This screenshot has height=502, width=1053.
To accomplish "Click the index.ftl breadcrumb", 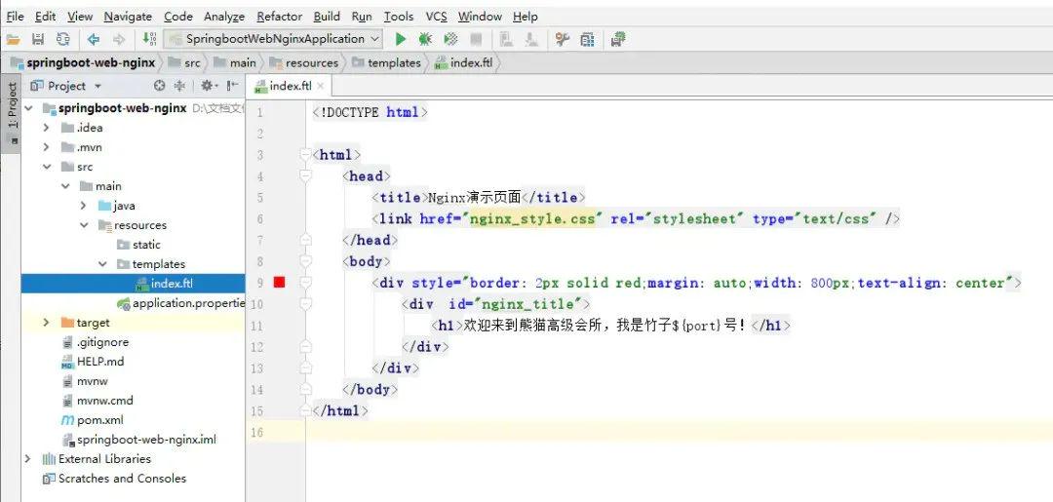I will 464,63.
